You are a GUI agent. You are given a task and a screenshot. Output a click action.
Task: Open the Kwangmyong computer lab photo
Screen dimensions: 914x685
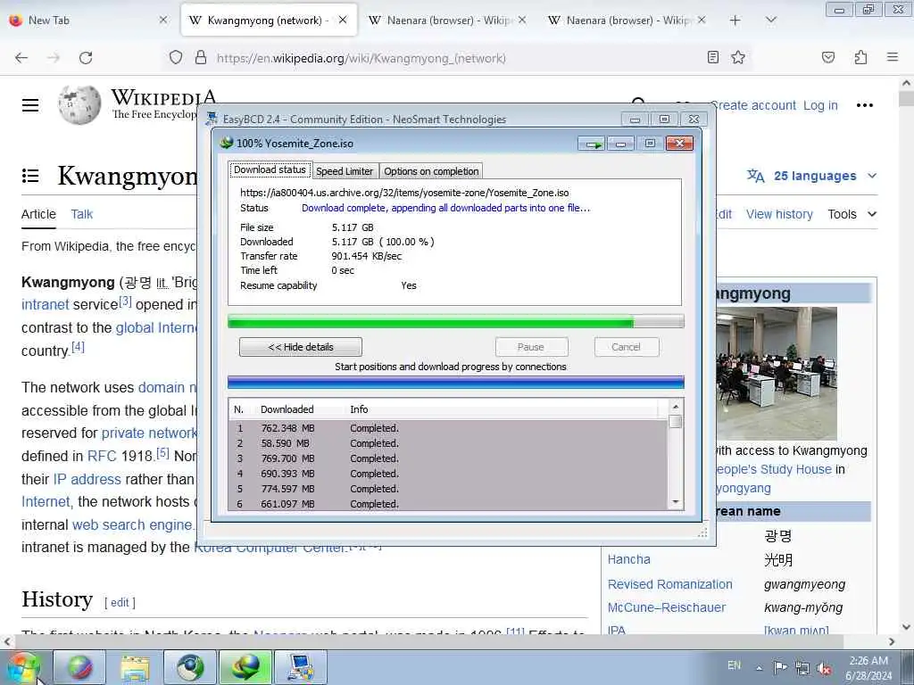point(777,374)
